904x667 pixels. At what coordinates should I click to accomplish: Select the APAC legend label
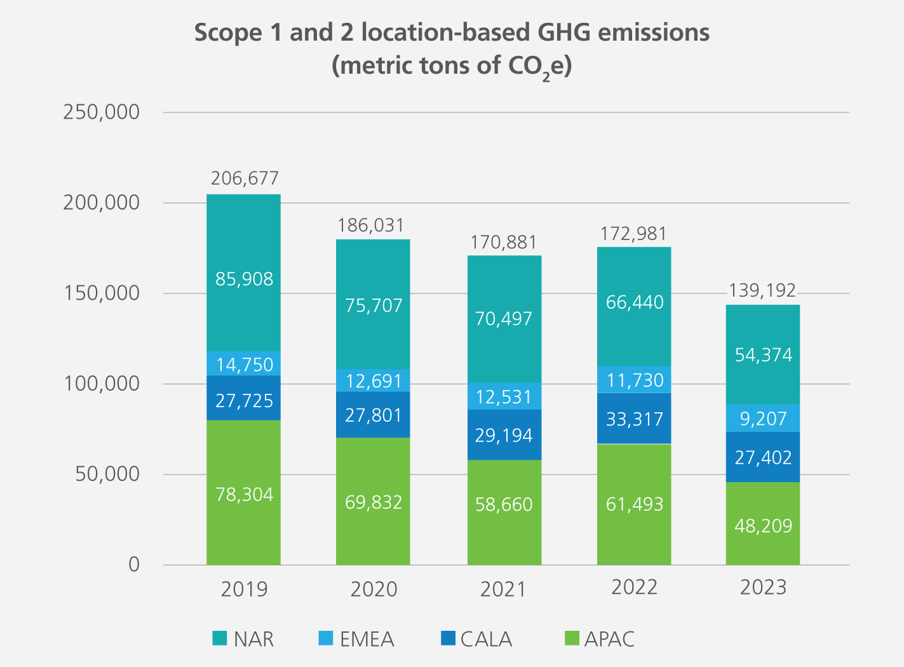coord(609,639)
